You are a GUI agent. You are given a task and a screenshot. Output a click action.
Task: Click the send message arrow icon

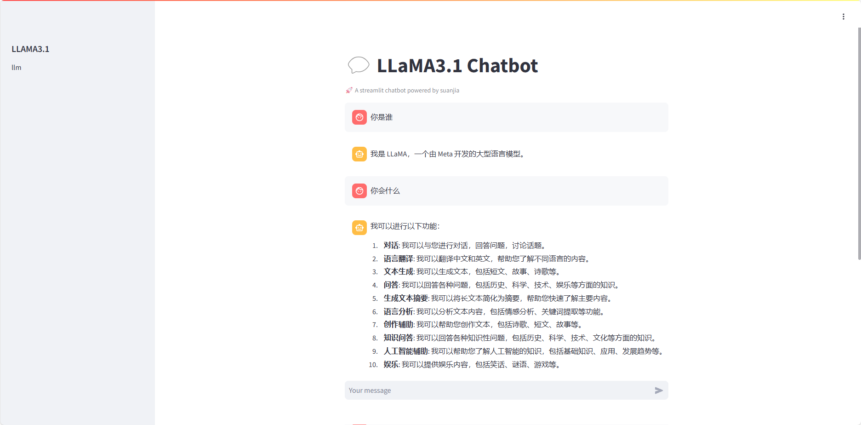point(659,391)
